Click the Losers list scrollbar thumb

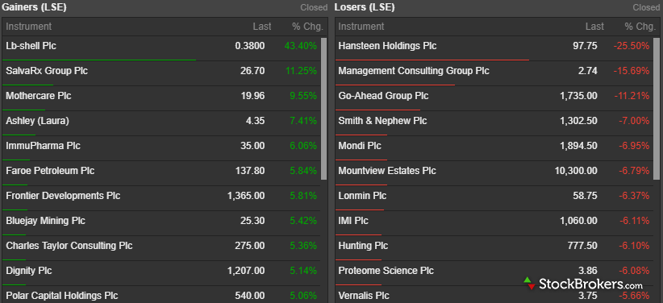pos(657,109)
